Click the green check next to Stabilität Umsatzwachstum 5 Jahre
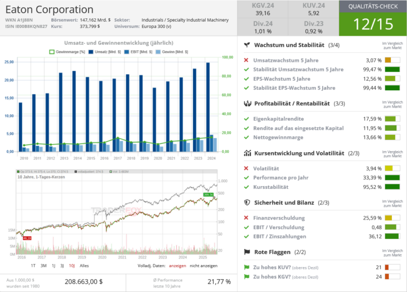407x292 pixels. (x=246, y=70)
